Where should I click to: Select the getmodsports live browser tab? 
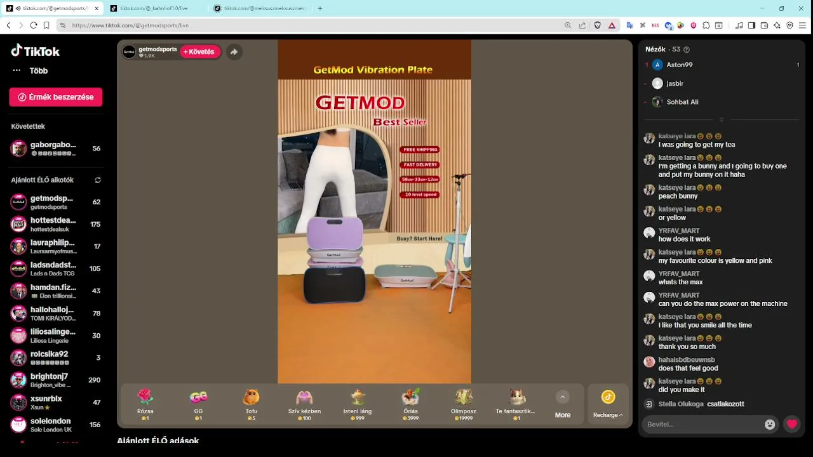click(52, 8)
